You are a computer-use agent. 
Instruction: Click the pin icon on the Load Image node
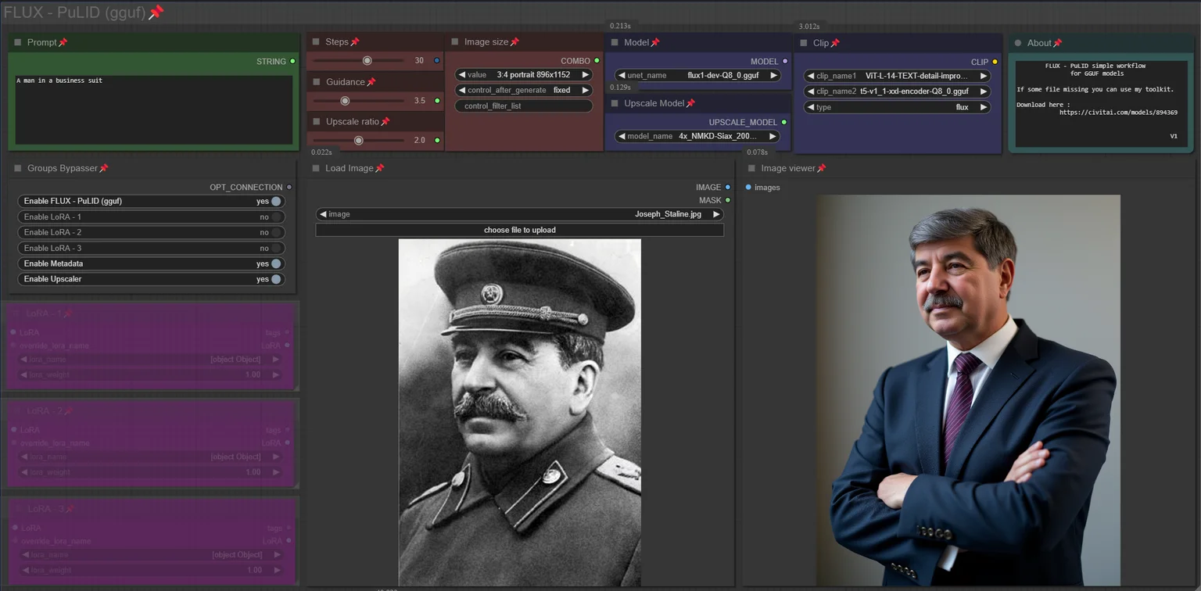point(380,168)
